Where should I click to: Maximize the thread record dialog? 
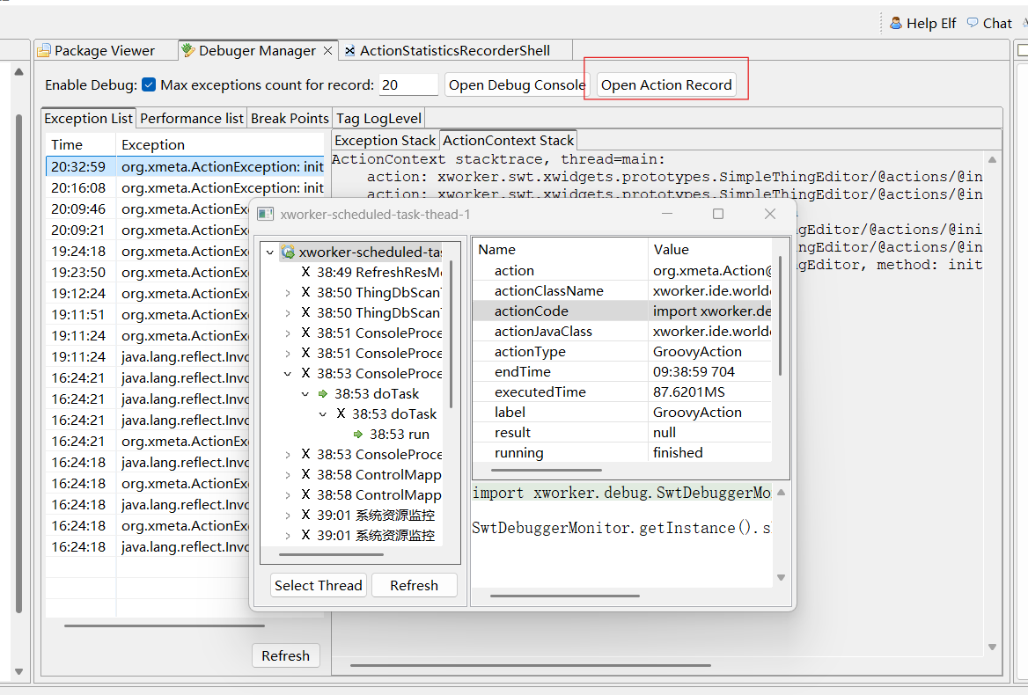pos(718,214)
